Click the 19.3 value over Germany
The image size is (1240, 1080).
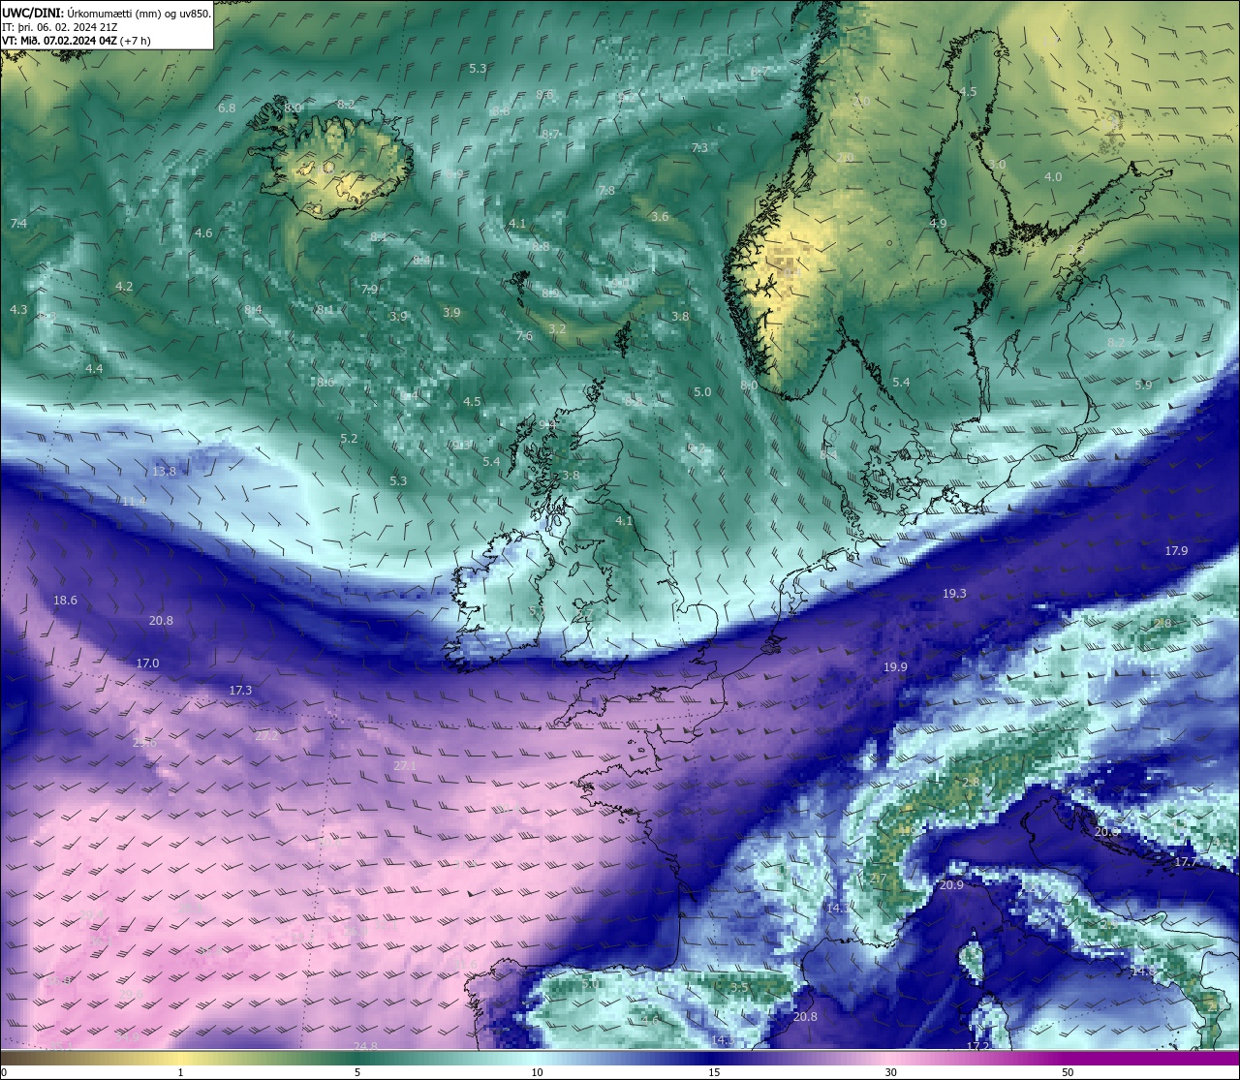click(954, 593)
